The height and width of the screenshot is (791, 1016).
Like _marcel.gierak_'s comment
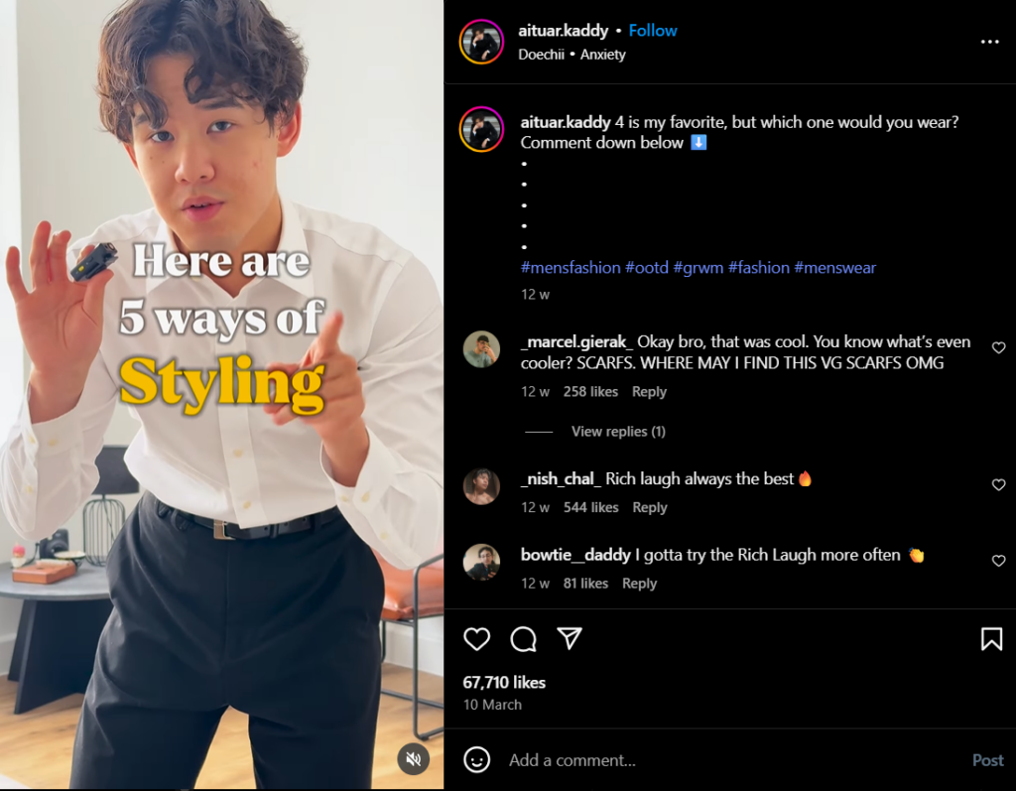click(998, 348)
